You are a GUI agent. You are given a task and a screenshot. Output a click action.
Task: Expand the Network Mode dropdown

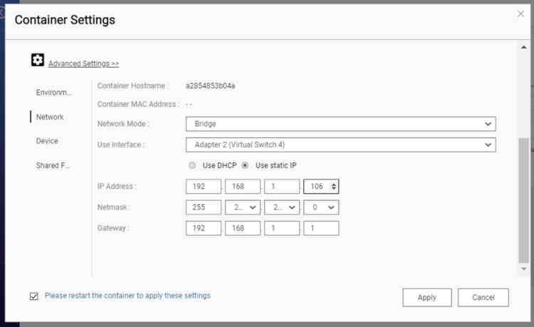point(340,124)
